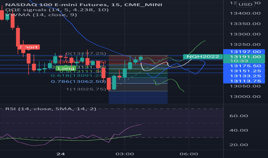This screenshot has width=268, height=158.
Task: Click the 03:00 time axis label
Action: point(125,154)
